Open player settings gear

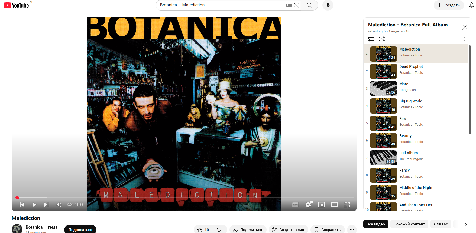click(308, 205)
